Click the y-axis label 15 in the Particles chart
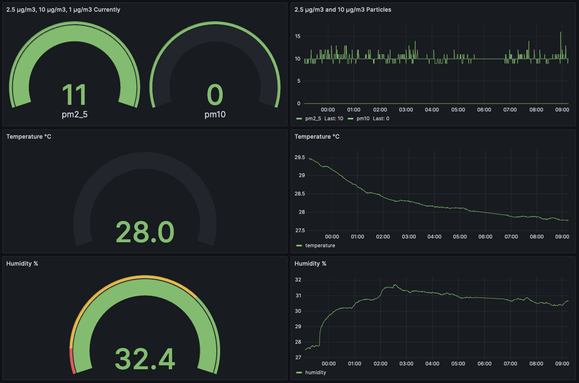 297,36
